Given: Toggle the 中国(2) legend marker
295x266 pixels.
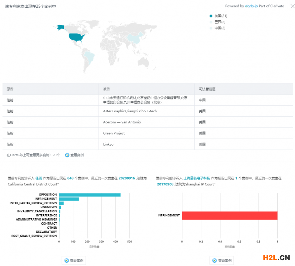Looking at the screenshot, I should pos(211,28).
